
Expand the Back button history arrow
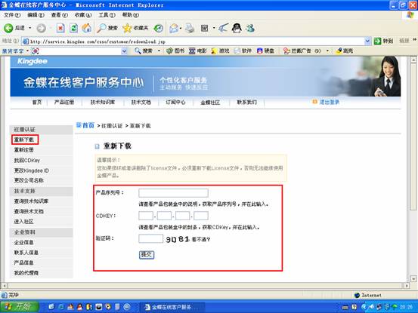click(30, 28)
